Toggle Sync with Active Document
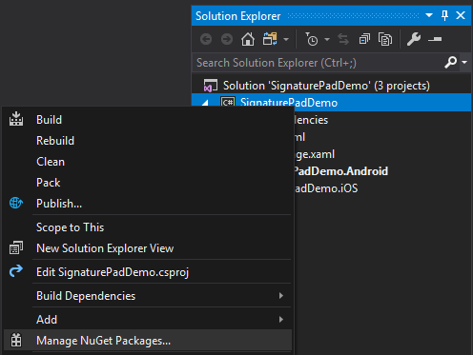 tap(343, 39)
